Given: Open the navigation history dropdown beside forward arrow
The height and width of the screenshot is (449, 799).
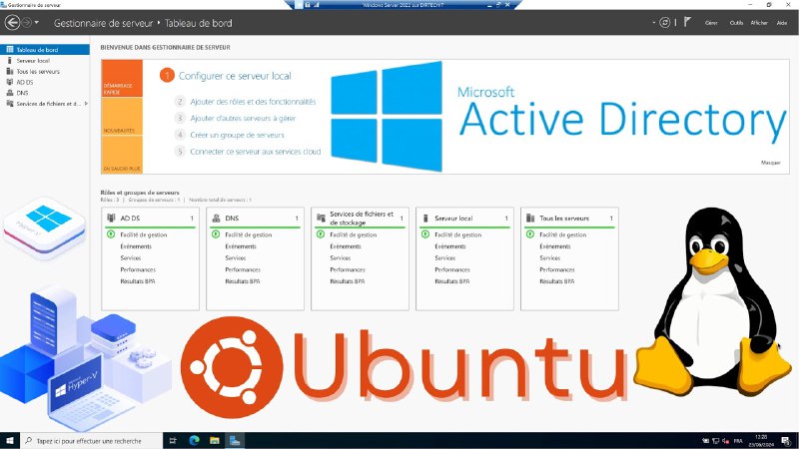Looking at the screenshot, I should click(37, 22).
